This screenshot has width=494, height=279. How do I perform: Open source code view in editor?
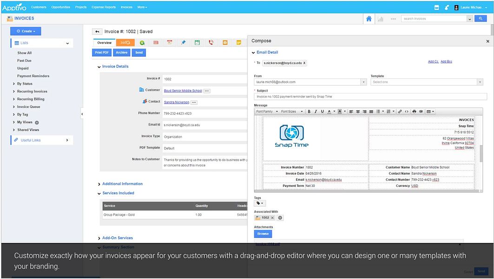tap(407, 112)
